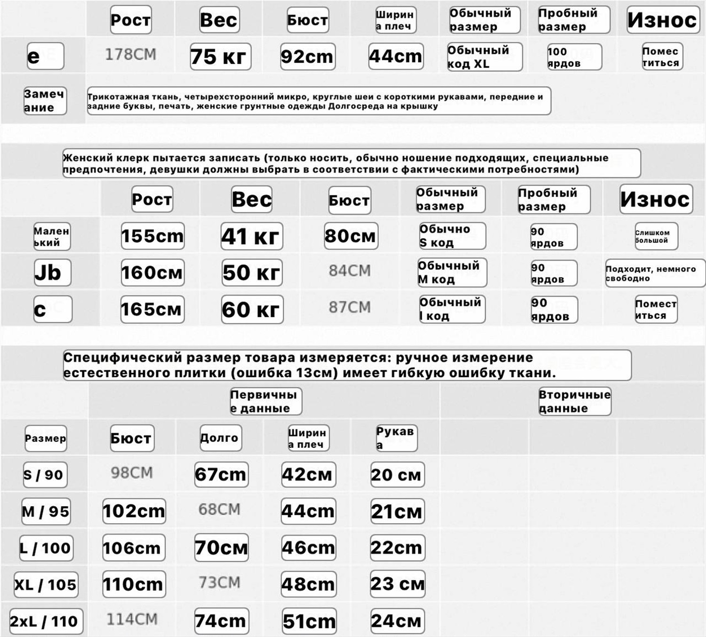Click the '84CM' bust value
The image size is (706, 637).
pos(350,271)
